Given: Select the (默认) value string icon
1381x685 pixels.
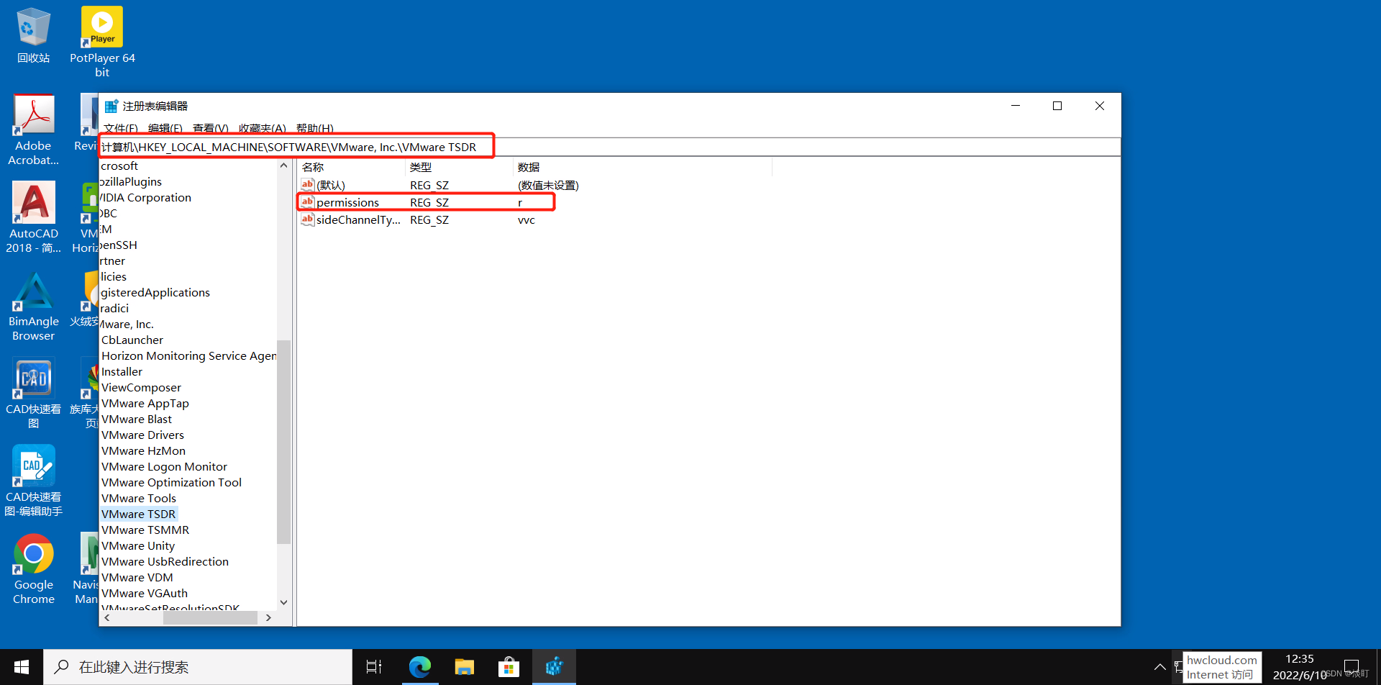Looking at the screenshot, I should click(x=307, y=185).
